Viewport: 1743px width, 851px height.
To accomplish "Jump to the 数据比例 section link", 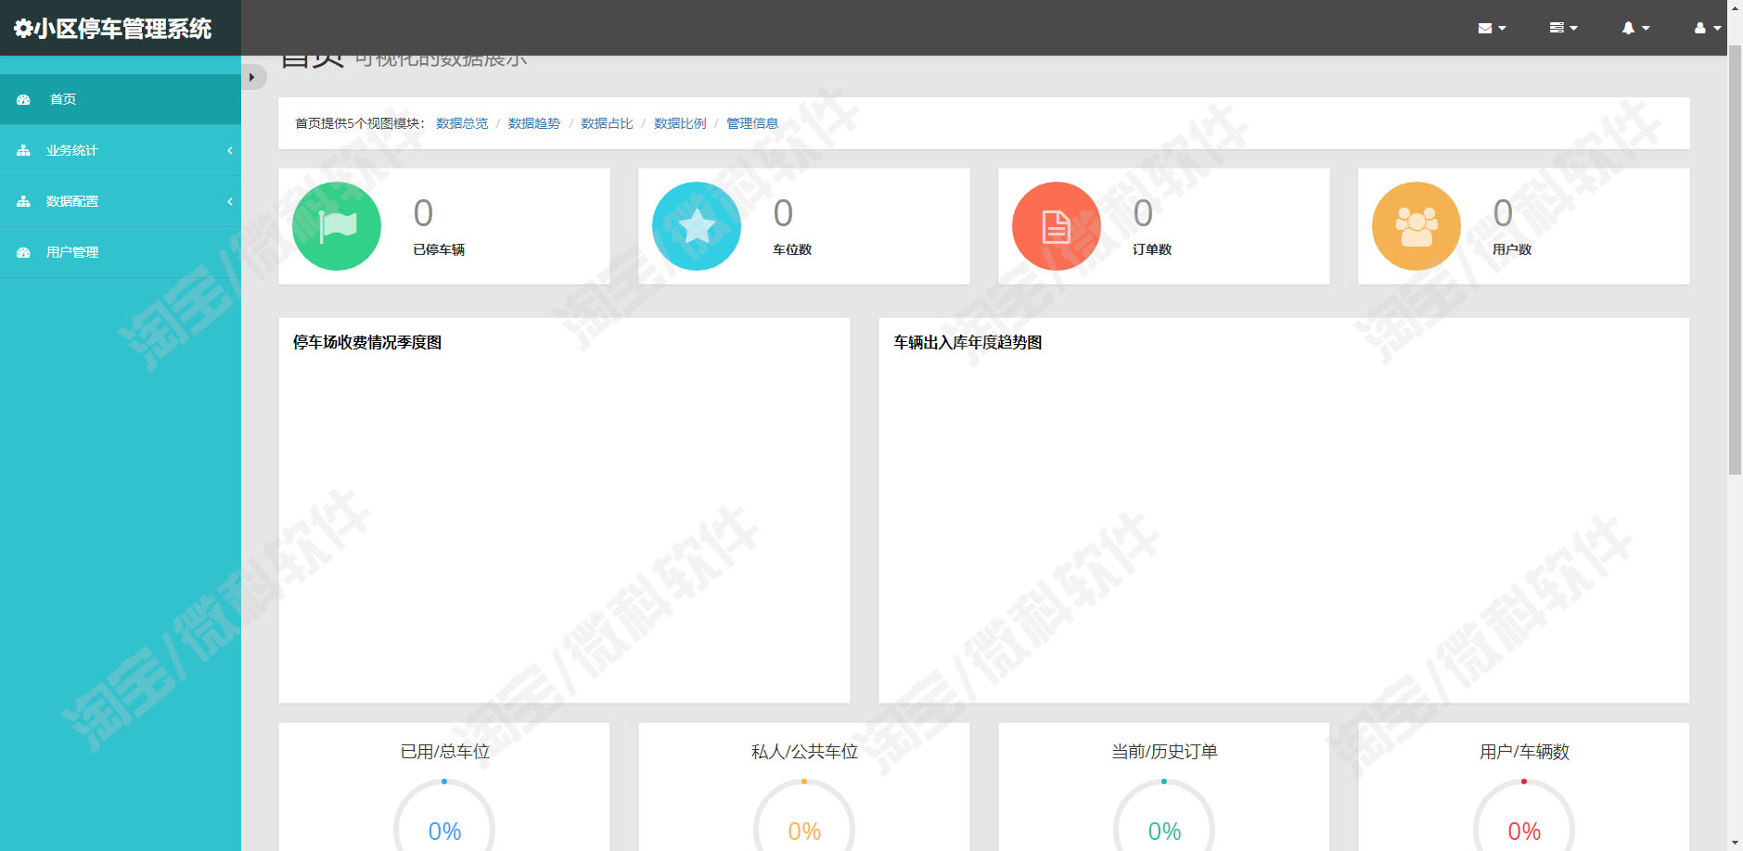I will tap(680, 123).
